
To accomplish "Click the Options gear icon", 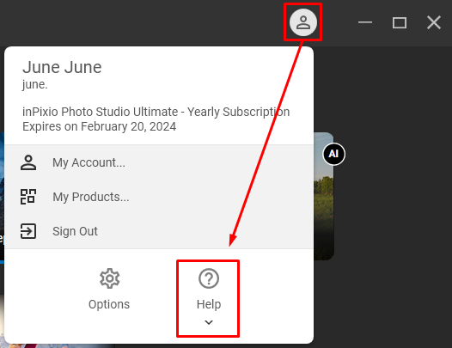I will (x=109, y=278).
